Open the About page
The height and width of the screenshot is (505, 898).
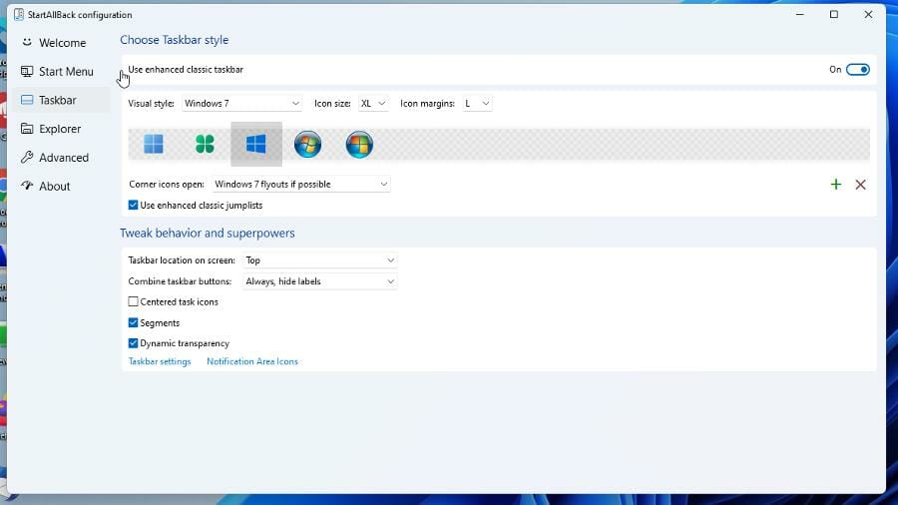click(x=62, y=186)
